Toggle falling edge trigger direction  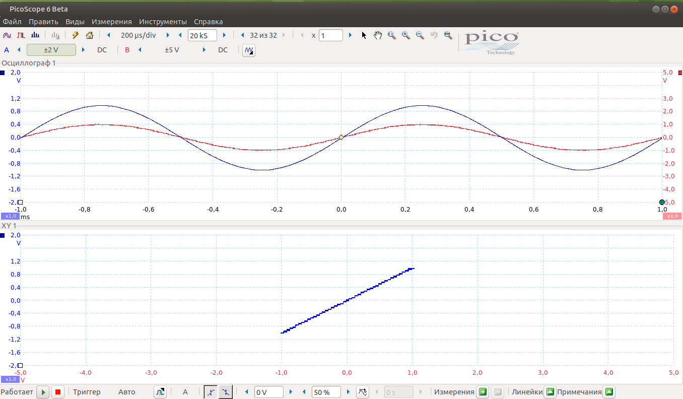(x=226, y=392)
